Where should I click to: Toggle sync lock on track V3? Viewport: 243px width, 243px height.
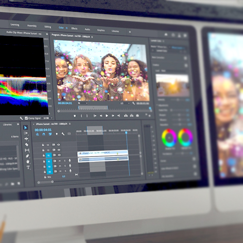pos(53,145)
